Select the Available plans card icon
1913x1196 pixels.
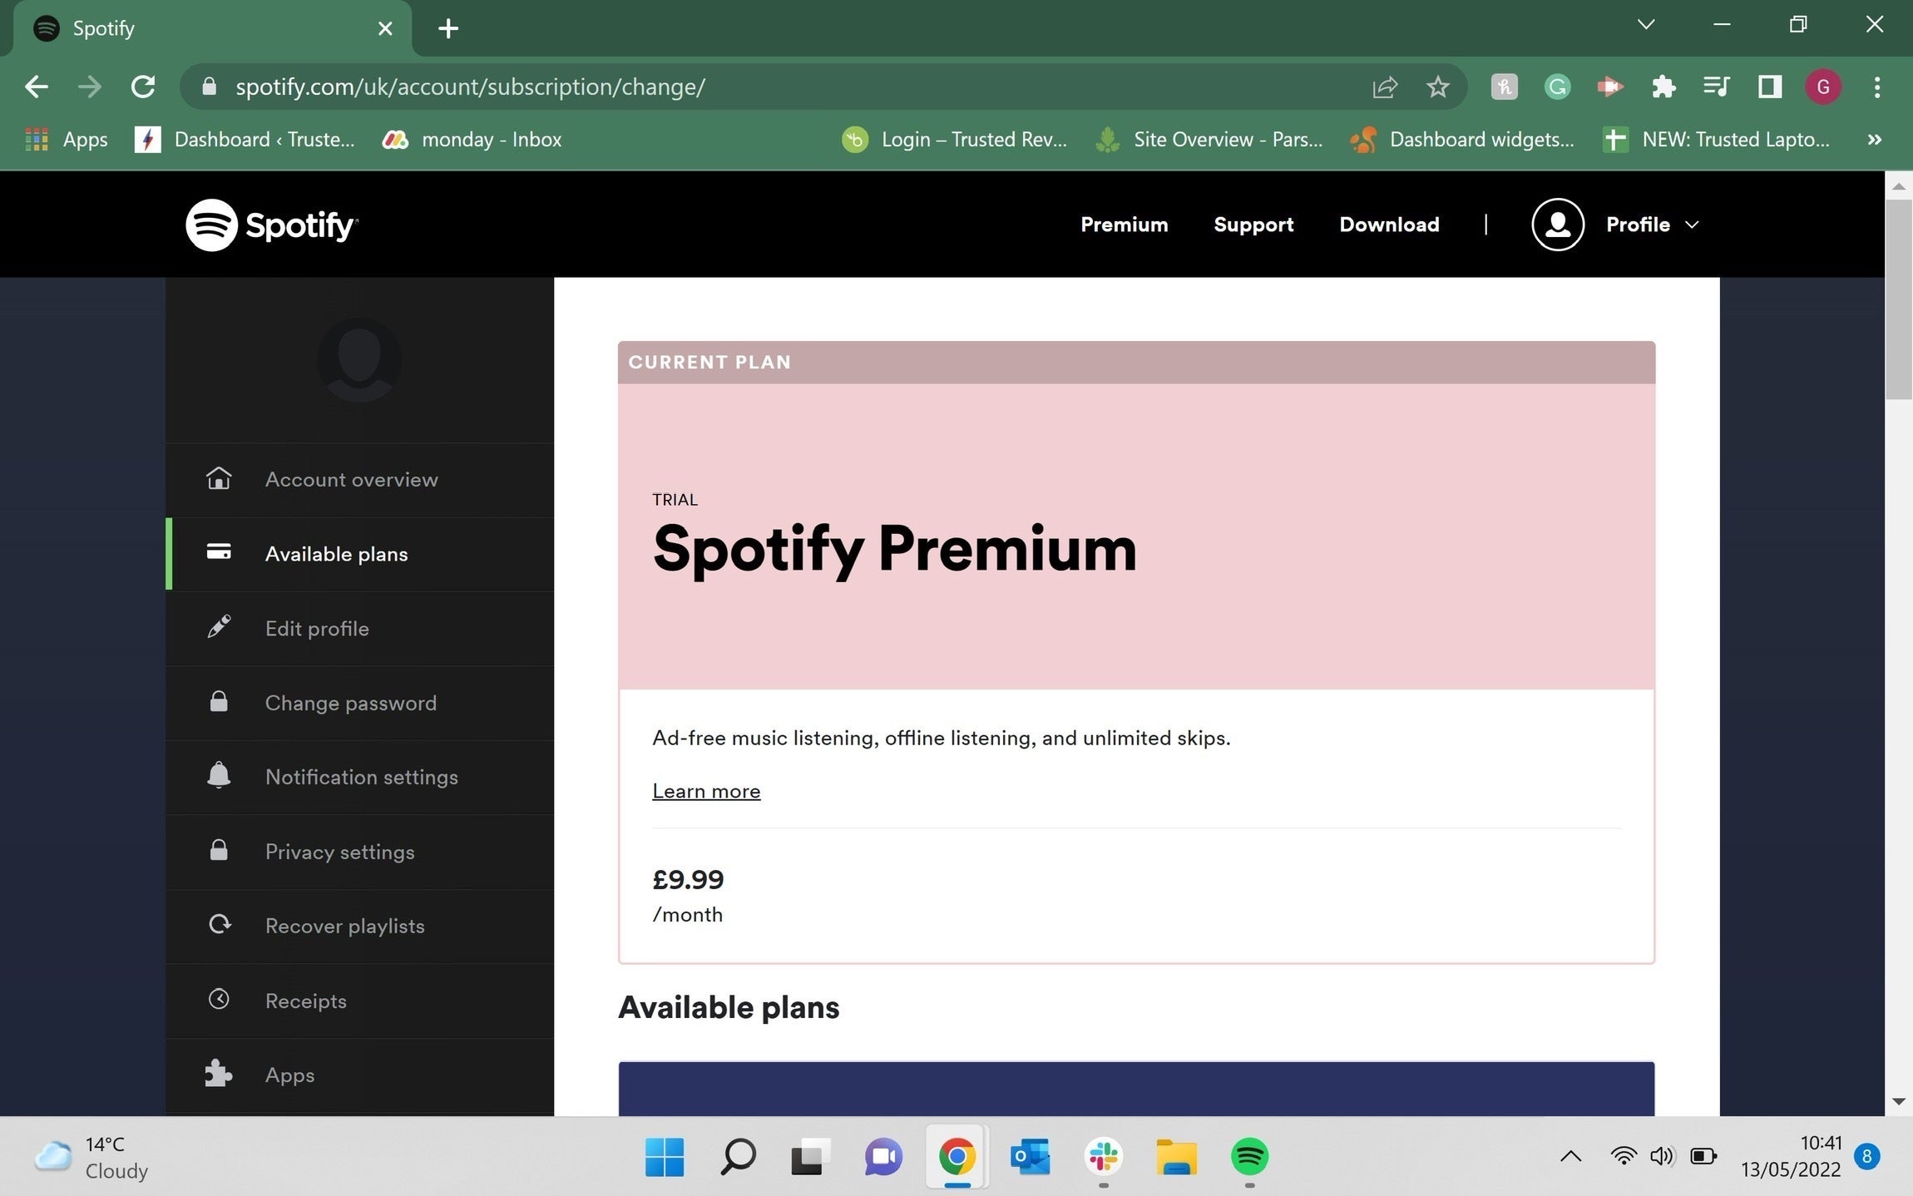[219, 552]
